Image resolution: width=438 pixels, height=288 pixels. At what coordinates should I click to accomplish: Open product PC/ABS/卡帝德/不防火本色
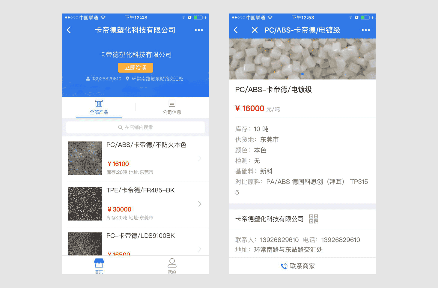coord(146,145)
